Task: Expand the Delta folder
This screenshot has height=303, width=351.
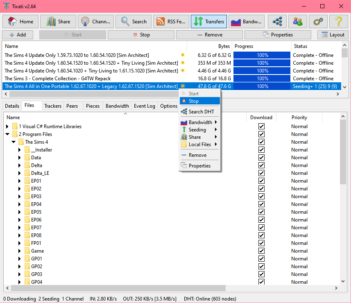Action: pos(20,165)
